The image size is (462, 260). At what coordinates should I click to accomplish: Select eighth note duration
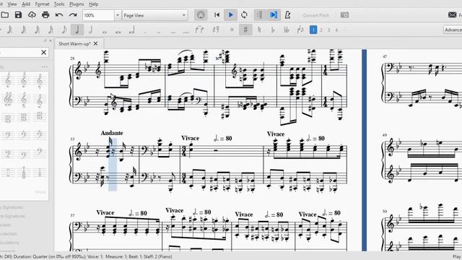64,30
